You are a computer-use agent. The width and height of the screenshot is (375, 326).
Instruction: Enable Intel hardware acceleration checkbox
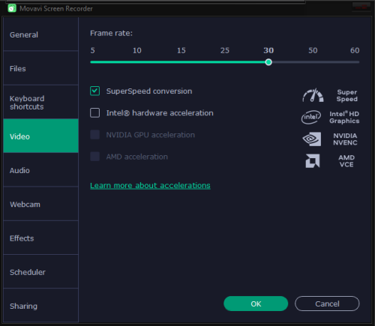pyautogui.click(x=94, y=113)
